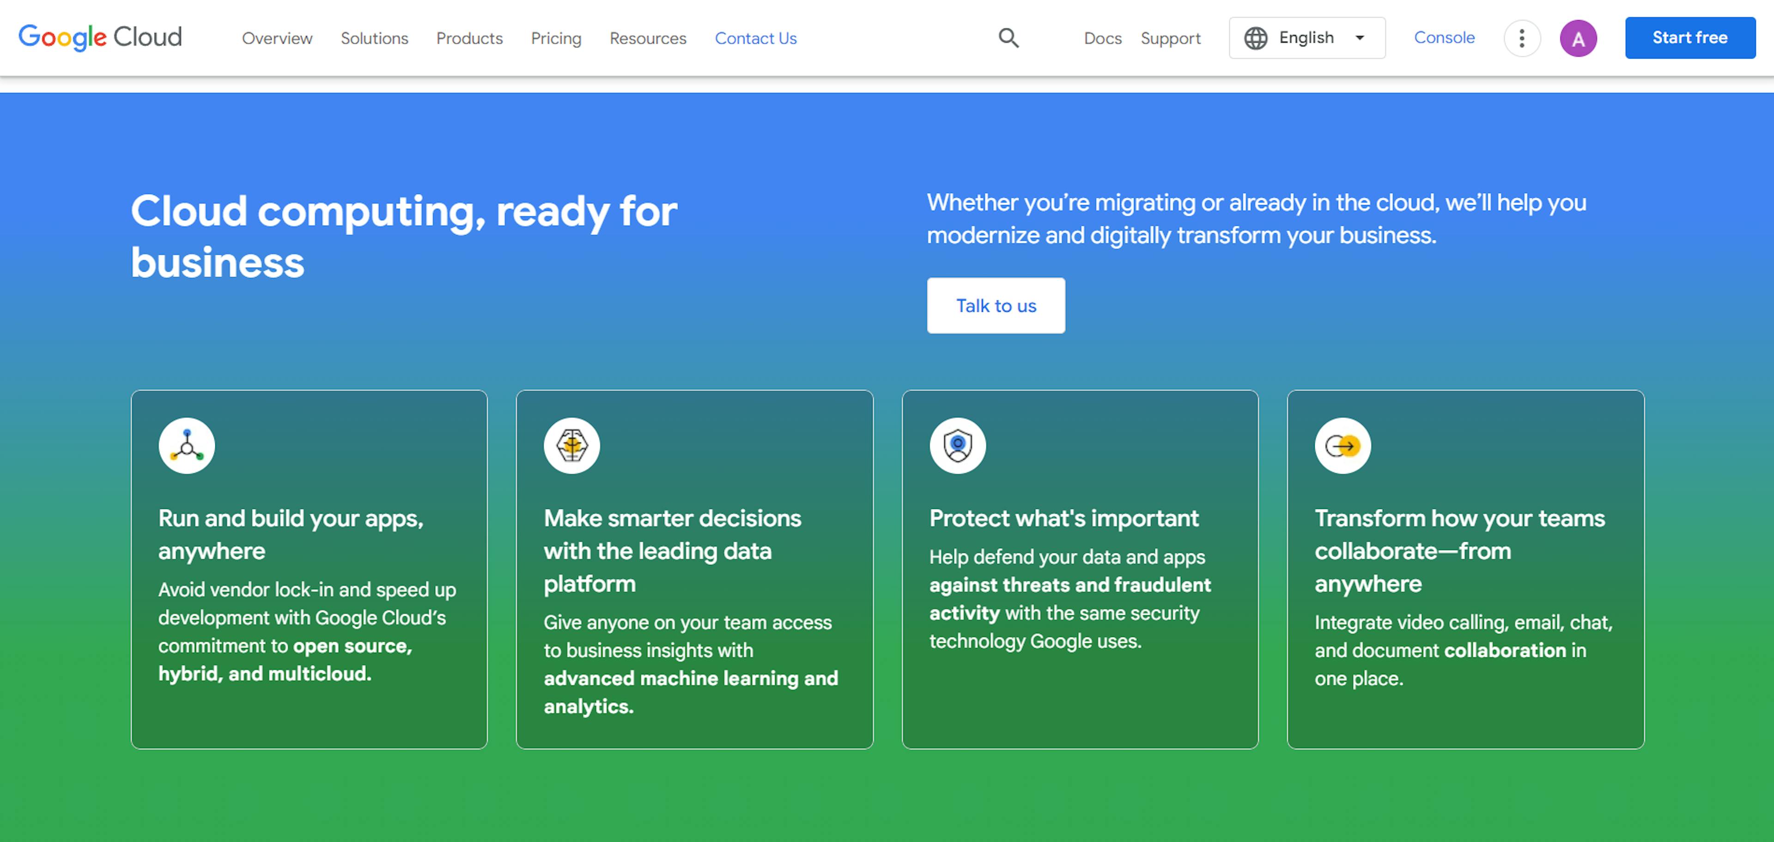Select the Contact Us nav link

pos(755,38)
